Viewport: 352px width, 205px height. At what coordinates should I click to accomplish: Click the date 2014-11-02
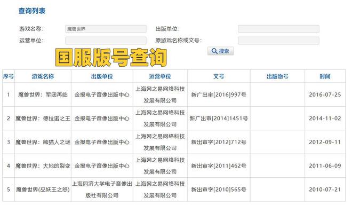(325, 118)
